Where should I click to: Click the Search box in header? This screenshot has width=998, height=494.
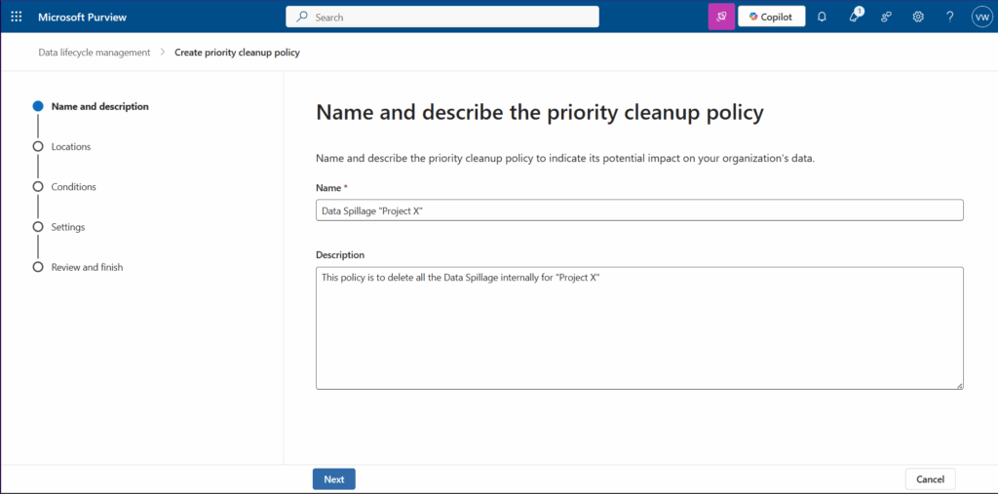click(x=442, y=17)
